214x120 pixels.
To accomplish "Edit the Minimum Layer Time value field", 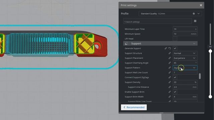I will 185,29.
